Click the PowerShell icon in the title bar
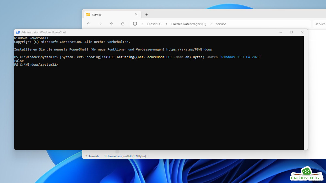The image size is (326, 183). coord(18,32)
